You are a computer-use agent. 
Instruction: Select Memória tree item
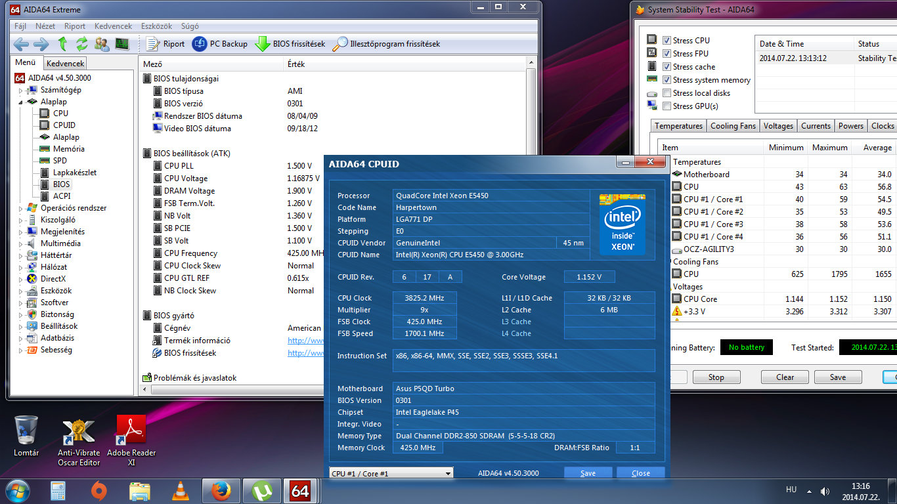[68, 149]
